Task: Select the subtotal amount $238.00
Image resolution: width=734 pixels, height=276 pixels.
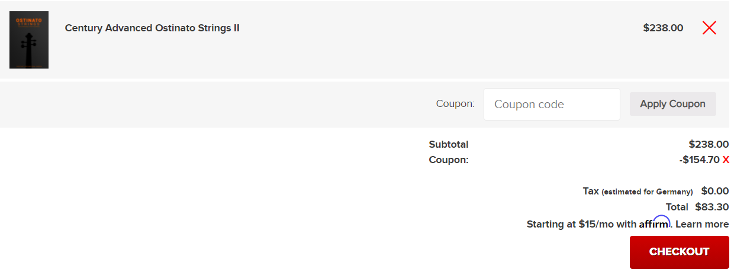Action: tap(709, 144)
